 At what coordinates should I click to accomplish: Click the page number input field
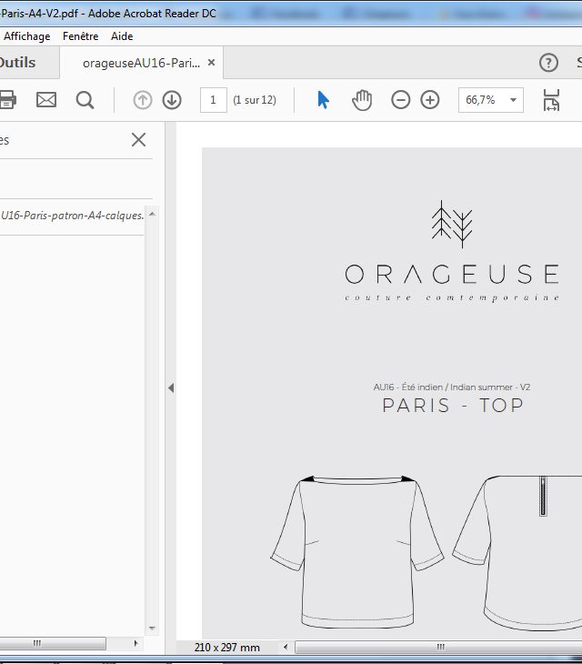214,100
